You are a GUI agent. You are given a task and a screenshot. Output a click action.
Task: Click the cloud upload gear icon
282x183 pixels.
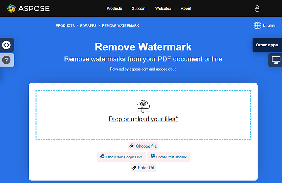[x=143, y=107]
